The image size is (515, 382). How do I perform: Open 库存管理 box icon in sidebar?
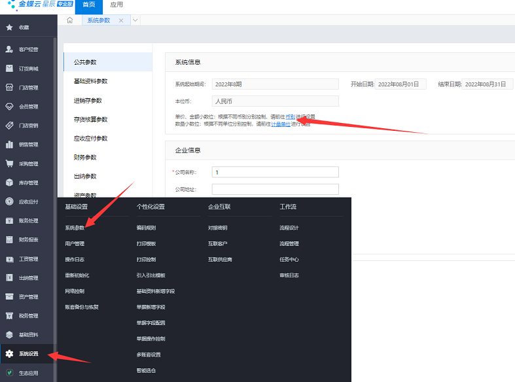click(9, 182)
